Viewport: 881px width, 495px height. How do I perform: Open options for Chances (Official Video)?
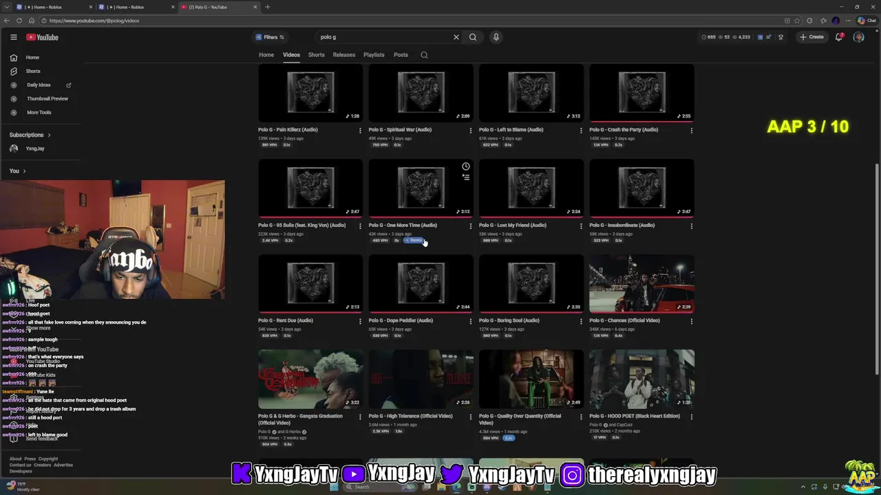[x=691, y=321]
